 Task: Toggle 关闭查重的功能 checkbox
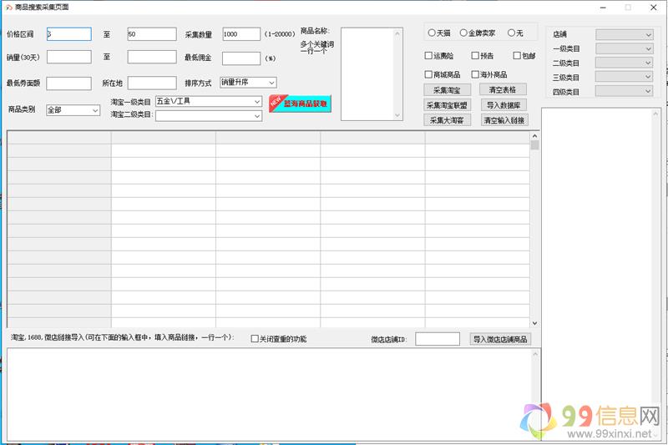click(255, 339)
